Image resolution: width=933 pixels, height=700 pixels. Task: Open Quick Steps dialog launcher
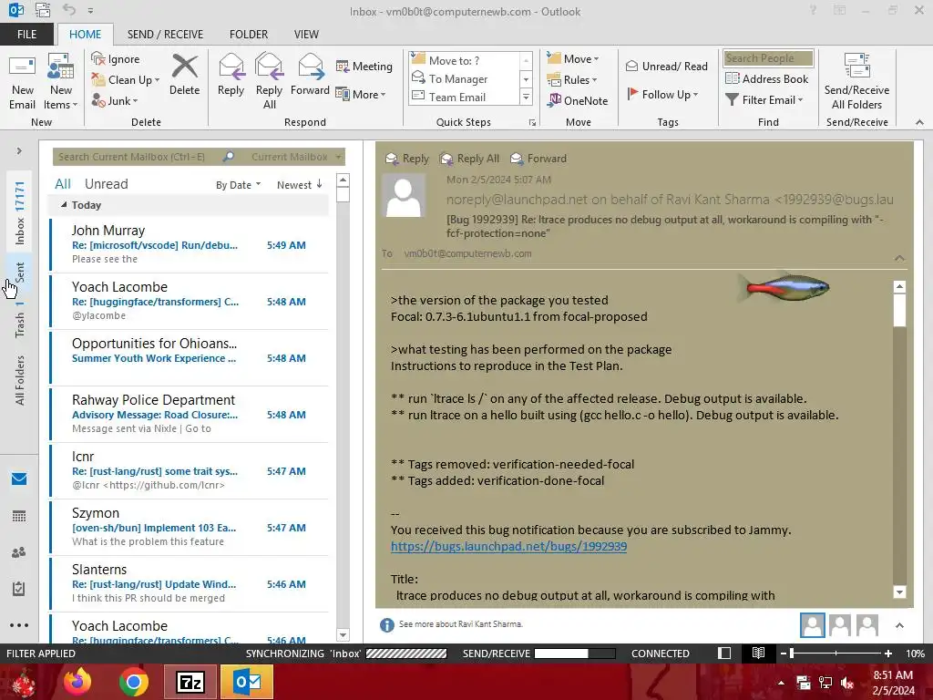point(532,123)
